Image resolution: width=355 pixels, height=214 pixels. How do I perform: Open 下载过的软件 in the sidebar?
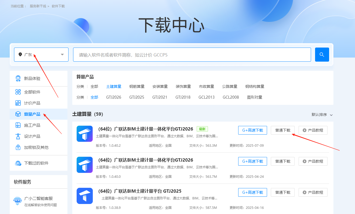[x=39, y=163]
